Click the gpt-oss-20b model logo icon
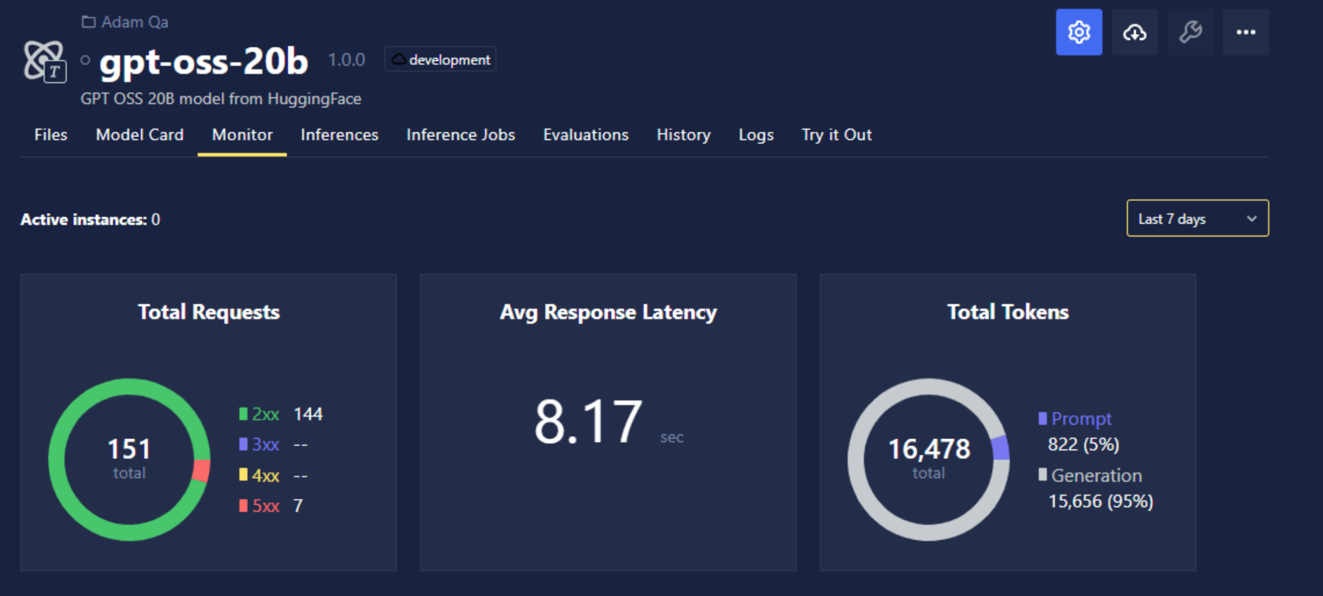Image resolution: width=1323 pixels, height=596 pixels. [x=45, y=61]
